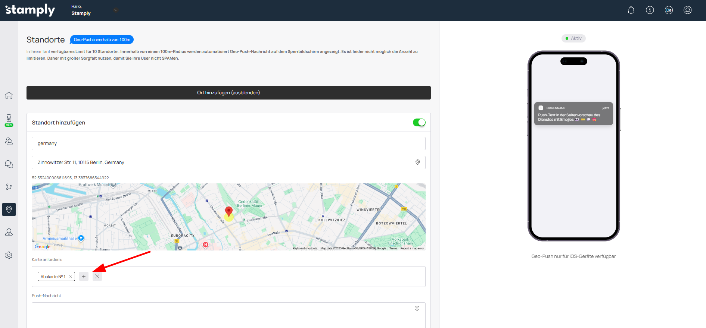Image resolution: width=706 pixels, height=328 pixels.
Task: Open the notifications bell icon
Action: point(631,10)
